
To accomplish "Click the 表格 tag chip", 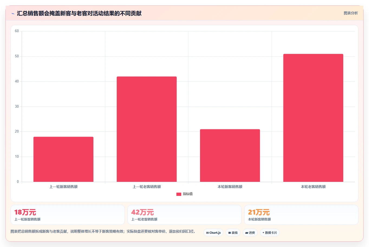I will tap(233, 233).
